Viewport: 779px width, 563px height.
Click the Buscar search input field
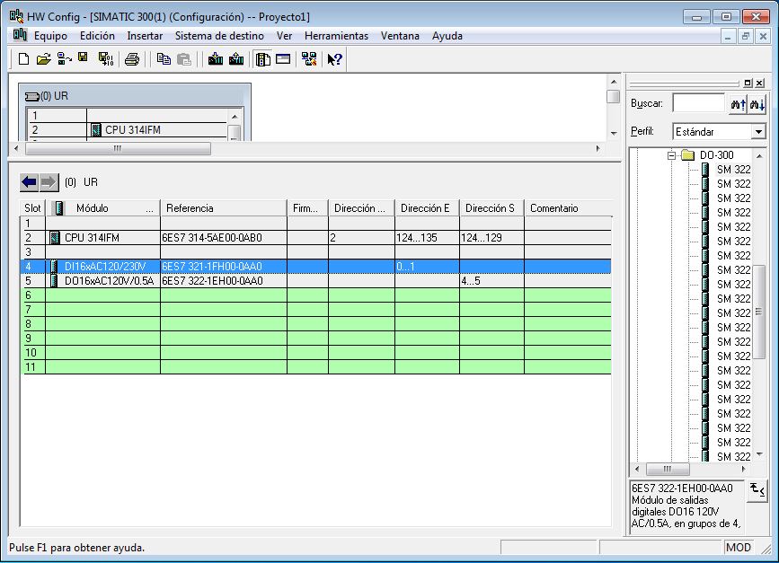click(697, 103)
